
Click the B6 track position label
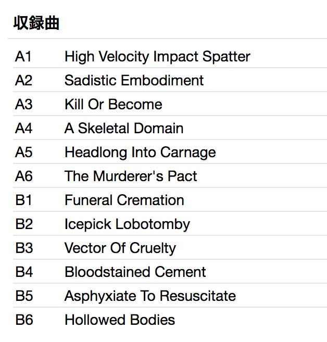click(x=23, y=320)
